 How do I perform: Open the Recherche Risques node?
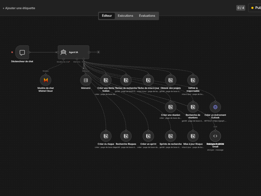pos(126,136)
